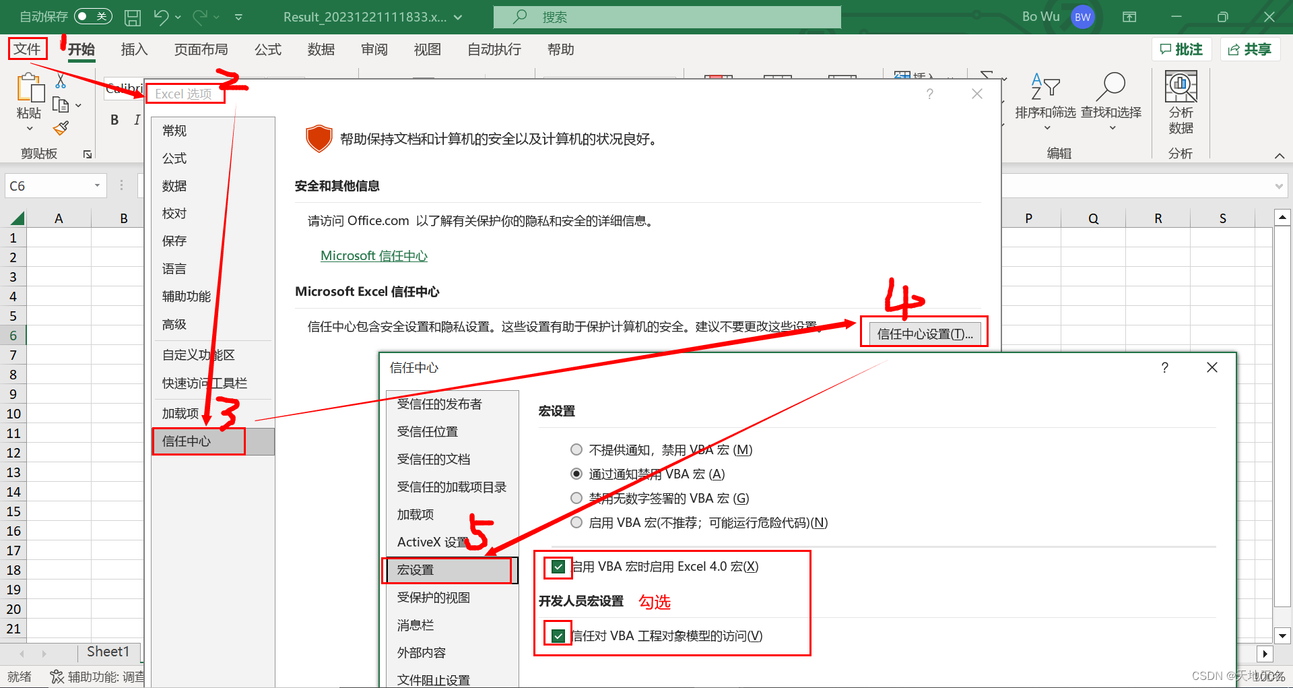
Task: Click the Save icon in quick access toolbar
Action: click(132, 17)
